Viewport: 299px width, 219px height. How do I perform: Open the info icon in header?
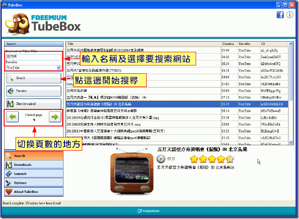290,15
